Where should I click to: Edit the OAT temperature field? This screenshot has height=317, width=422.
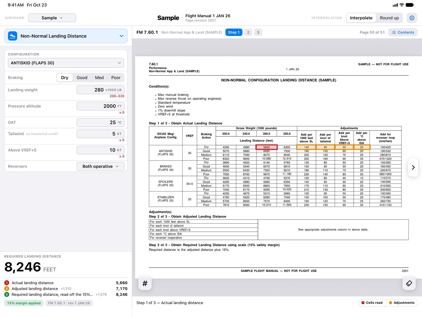click(100, 122)
